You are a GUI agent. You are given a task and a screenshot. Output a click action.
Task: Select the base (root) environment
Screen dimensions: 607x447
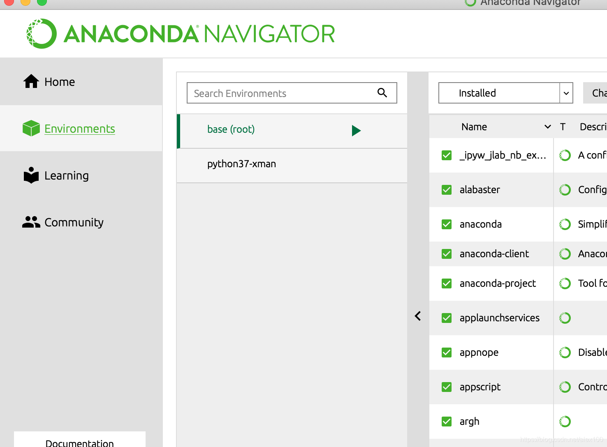tap(292, 131)
